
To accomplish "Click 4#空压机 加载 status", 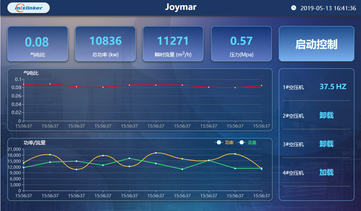I will pyautogui.click(x=326, y=173).
